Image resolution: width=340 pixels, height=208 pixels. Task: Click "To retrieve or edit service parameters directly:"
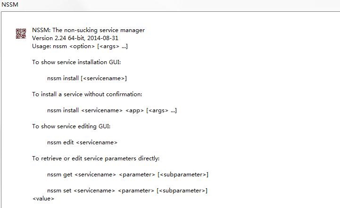click(x=96, y=158)
